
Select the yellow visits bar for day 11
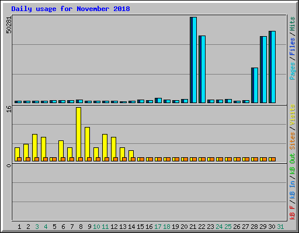(105, 147)
